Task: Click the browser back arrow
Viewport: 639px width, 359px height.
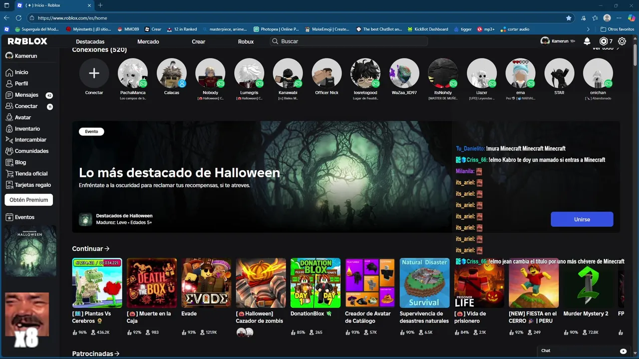Action: pyautogui.click(x=6, y=18)
